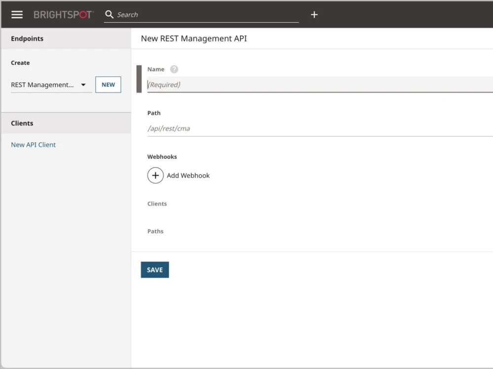Click the Add Webhook control
Image resolution: width=493 pixels, height=369 pixels.
[188, 175]
